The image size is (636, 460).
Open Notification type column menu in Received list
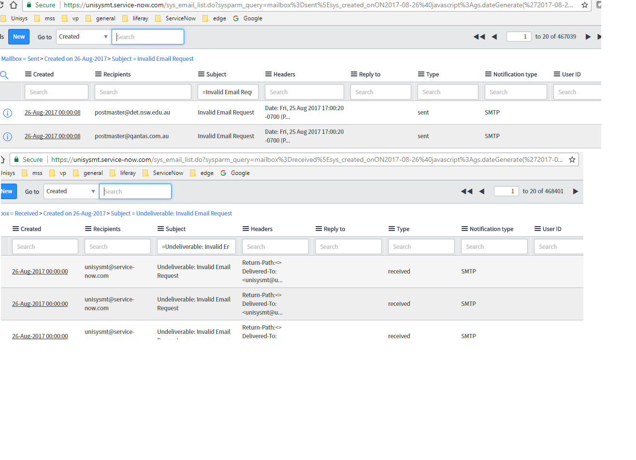[x=464, y=229]
